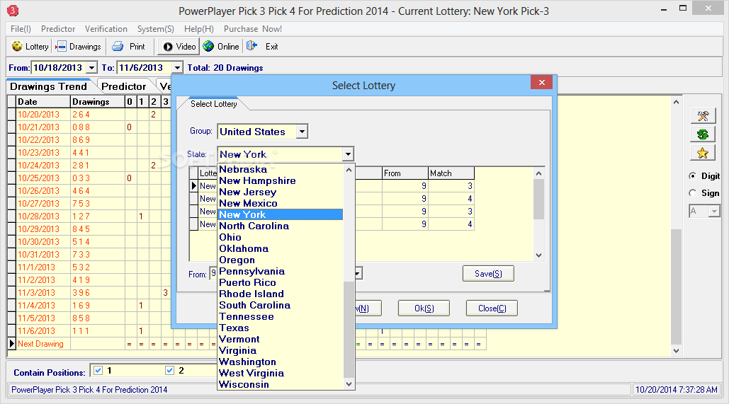The height and width of the screenshot is (404, 729).
Task: Choose West Virginia in the state list
Action: pos(281,373)
